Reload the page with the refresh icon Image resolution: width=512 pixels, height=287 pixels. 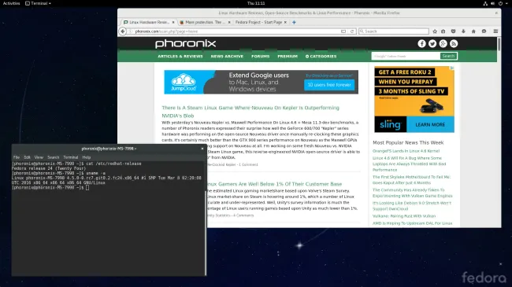click(352, 31)
